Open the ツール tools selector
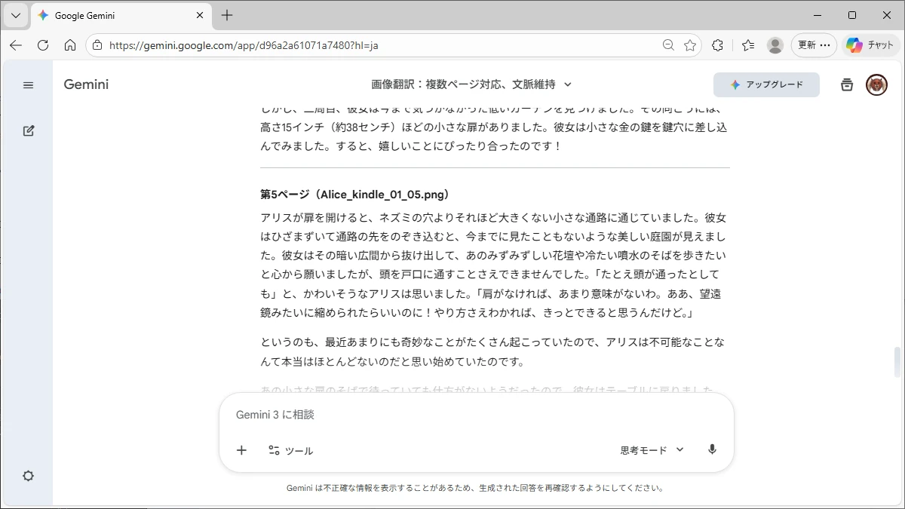The image size is (905, 509). [291, 450]
